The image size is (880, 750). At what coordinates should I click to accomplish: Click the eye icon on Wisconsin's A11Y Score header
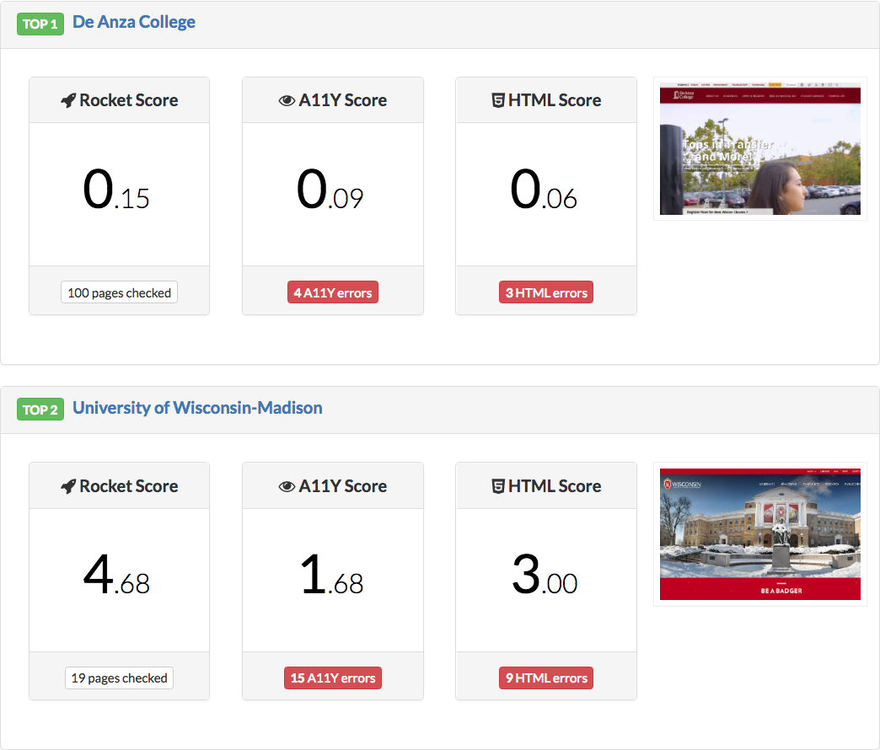point(287,485)
